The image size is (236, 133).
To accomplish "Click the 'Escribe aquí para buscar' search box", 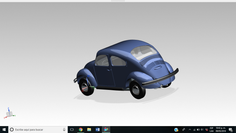I will click(38, 130).
